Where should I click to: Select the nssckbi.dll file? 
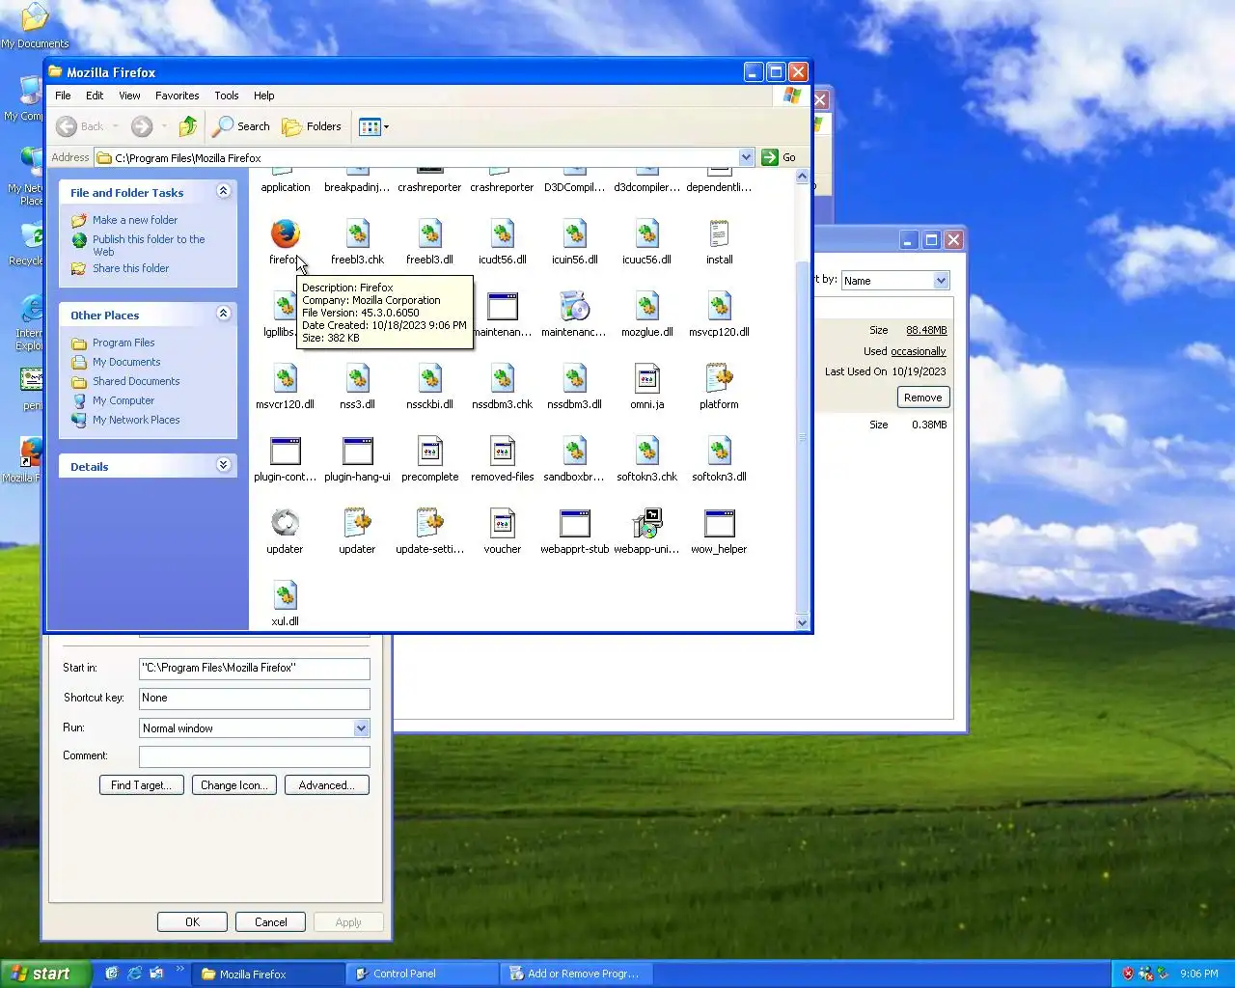tap(429, 386)
